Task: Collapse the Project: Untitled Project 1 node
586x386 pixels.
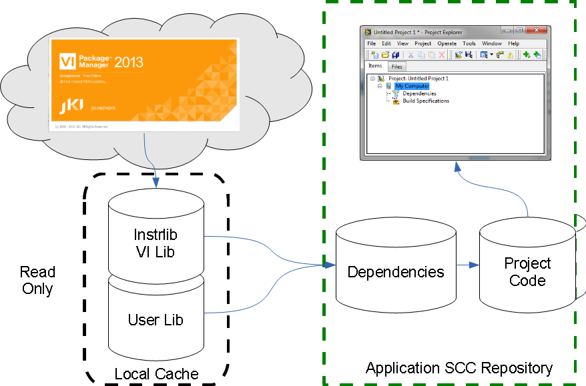Action: [x=372, y=79]
